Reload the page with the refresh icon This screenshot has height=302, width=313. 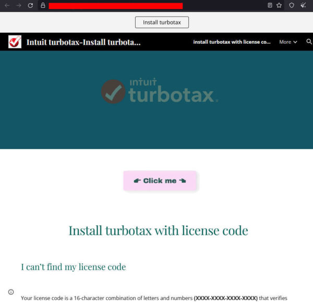[30, 5]
